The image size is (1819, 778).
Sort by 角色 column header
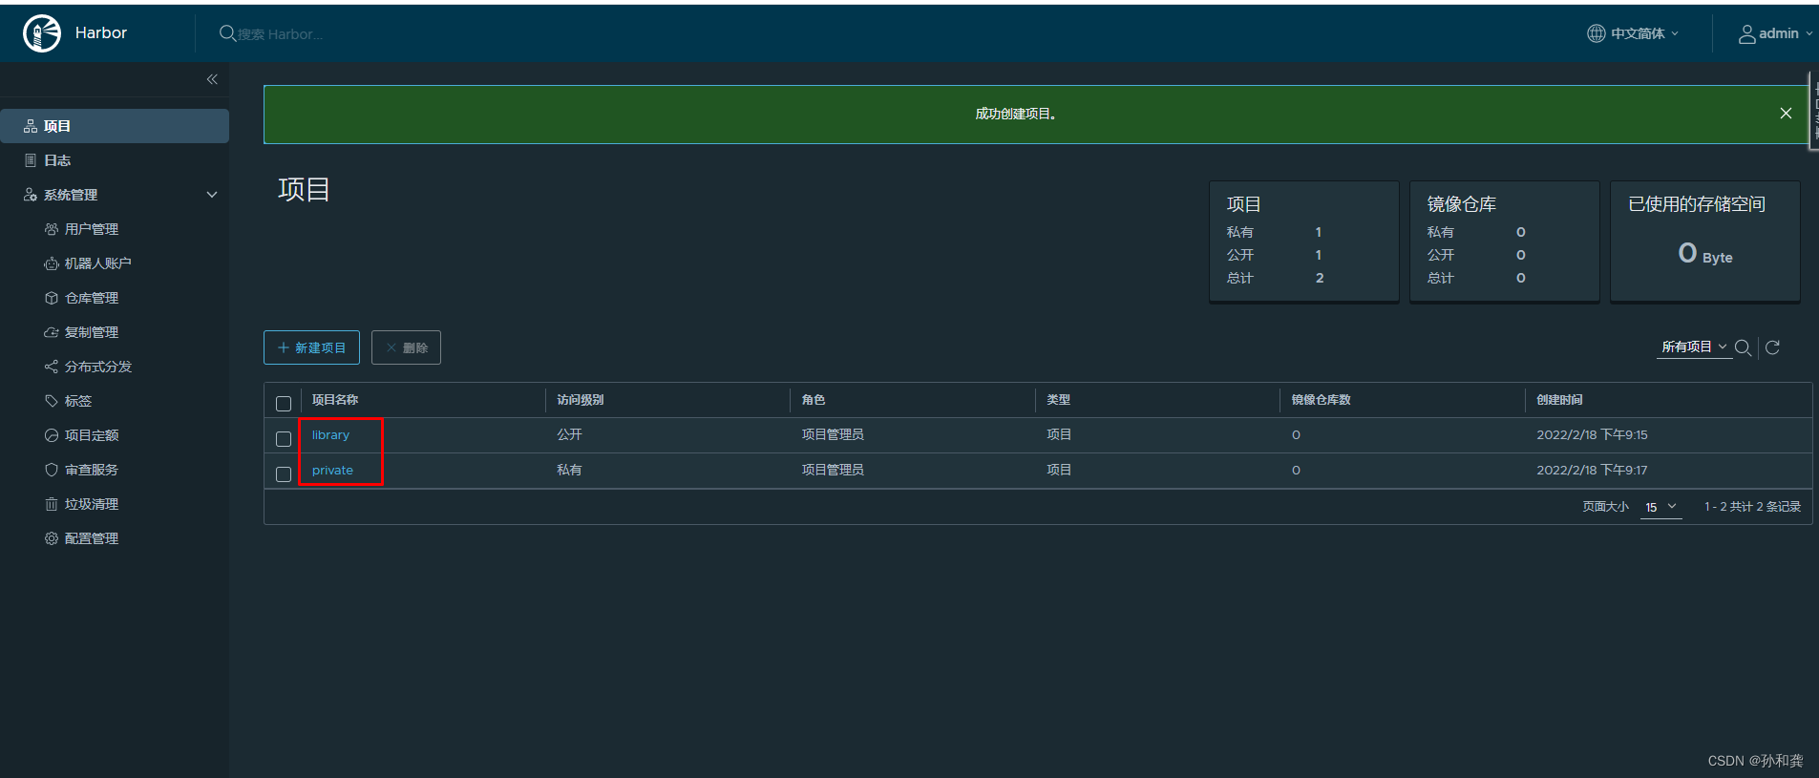pyautogui.click(x=814, y=400)
